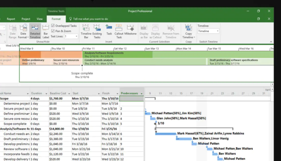
Task: Click the Fri 3/25/16 finish cell
Action: [x=110, y=129]
